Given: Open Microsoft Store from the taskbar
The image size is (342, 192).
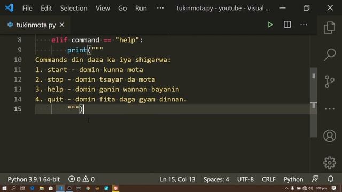Looking at the screenshot, I should pos(51,188).
